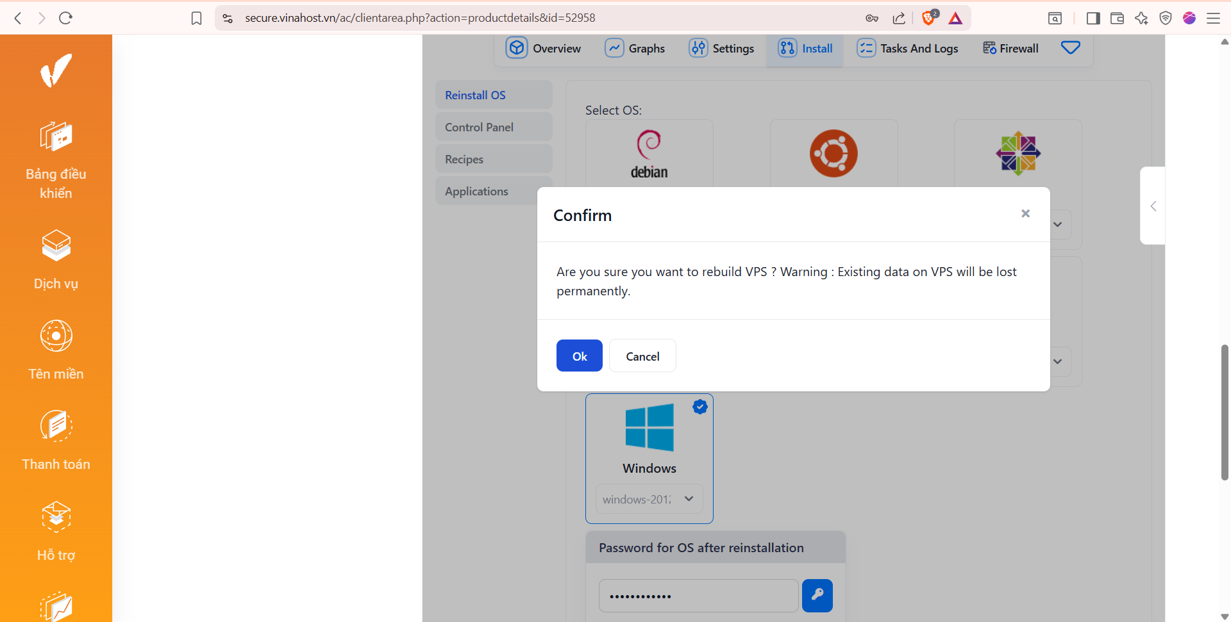Go to the Firewall tab
This screenshot has height=622, width=1231.
[x=1011, y=48]
